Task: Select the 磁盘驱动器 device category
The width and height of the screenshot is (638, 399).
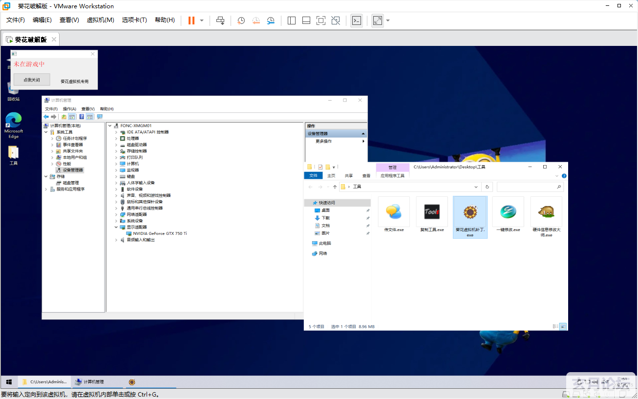Action: pyautogui.click(x=137, y=145)
